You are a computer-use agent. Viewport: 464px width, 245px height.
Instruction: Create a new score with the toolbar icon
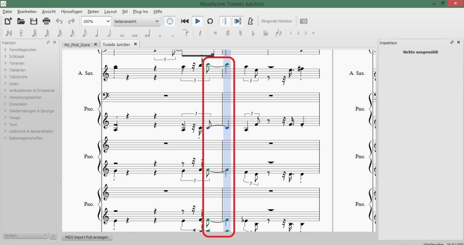point(8,21)
